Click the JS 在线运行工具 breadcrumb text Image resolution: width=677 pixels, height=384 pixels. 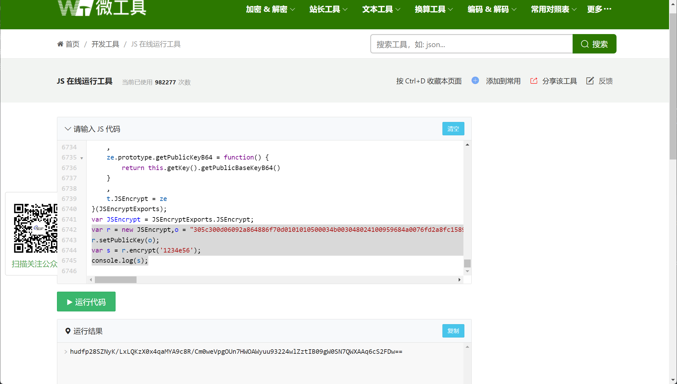156,44
